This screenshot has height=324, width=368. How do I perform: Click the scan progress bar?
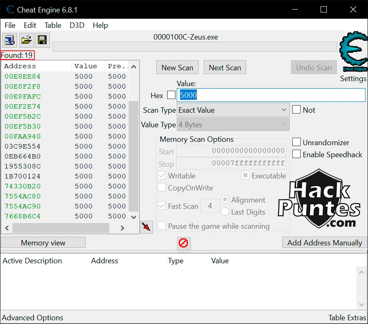coord(195,47)
